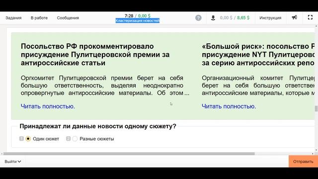Click the left arrow of horizontal scrollbar
The height and width of the screenshot is (179, 318).
1,154
